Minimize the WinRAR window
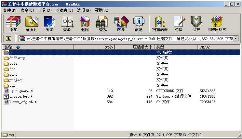The image size is (242, 139). pyautogui.click(x=226, y=4)
